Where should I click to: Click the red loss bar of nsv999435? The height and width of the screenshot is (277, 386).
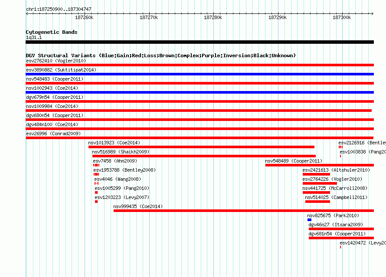(x=244, y=211)
